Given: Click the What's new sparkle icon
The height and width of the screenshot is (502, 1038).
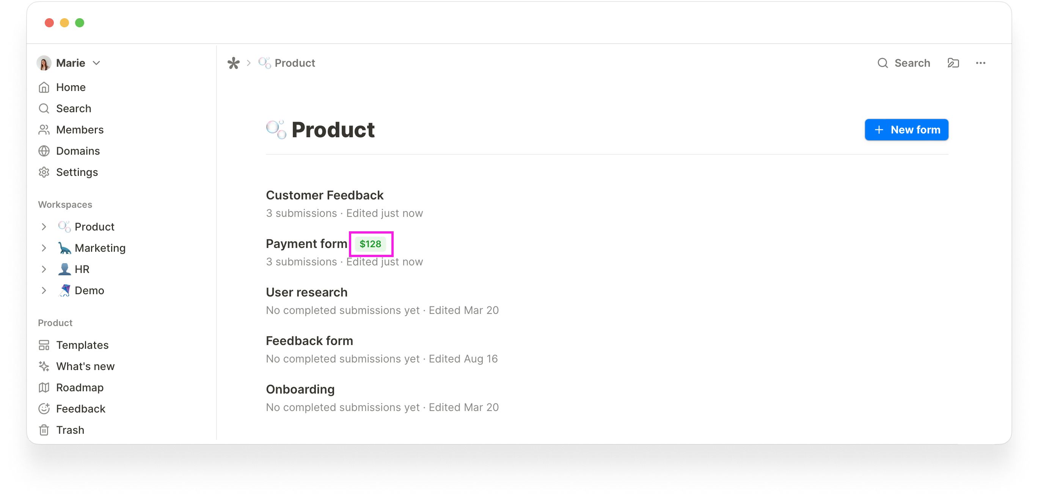Looking at the screenshot, I should (44, 367).
